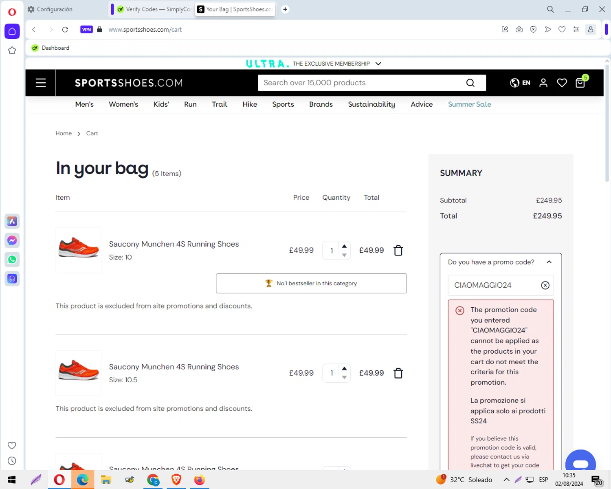This screenshot has width=611, height=489.
Task: Decrease quantity of Size 10 Saucony shoes
Action: pyautogui.click(x=345, y=255)
